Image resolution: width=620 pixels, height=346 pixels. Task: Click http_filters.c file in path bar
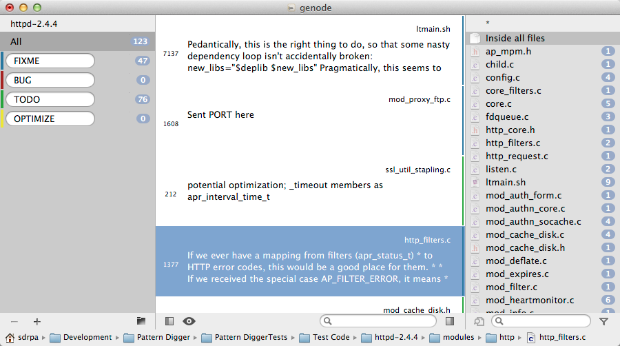coord(557,337)
